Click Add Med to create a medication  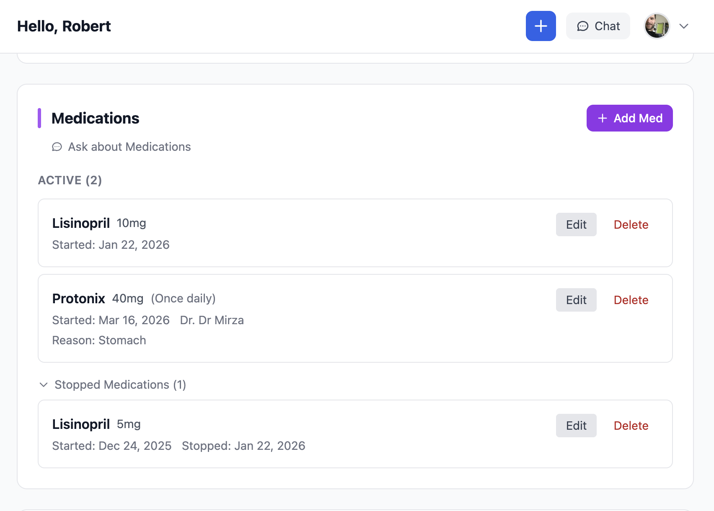[629, 119]
